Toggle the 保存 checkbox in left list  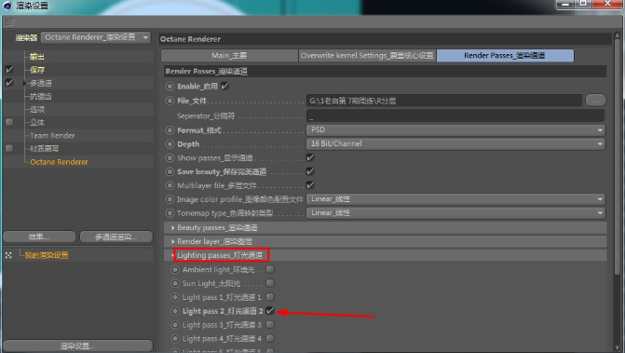tap(9, 70)
